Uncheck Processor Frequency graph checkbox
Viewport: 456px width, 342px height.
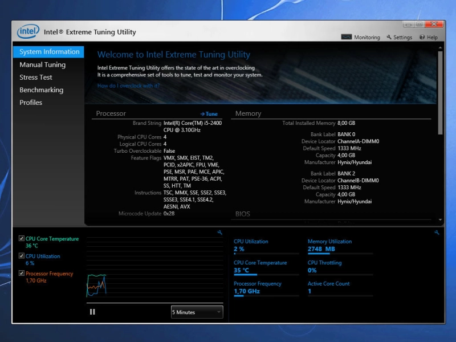pyautogui.click(x=22, y=274)
